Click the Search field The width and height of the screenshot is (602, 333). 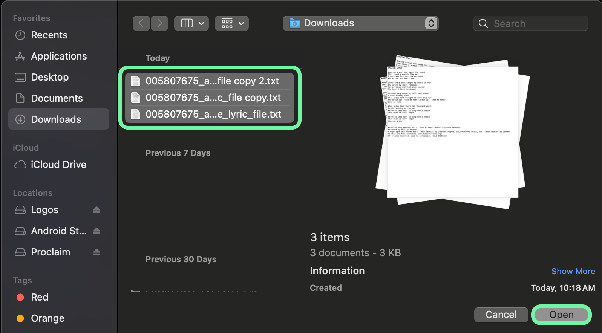click(531, 23)
